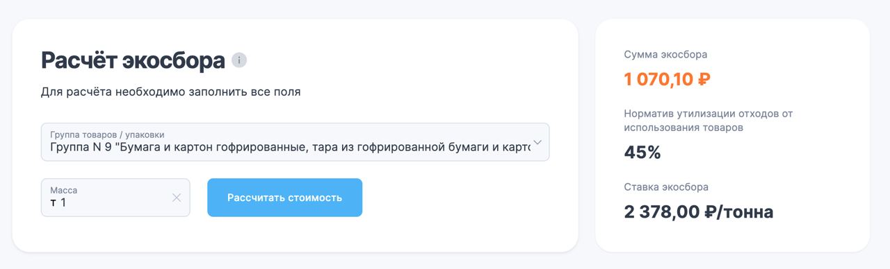Screen dimensions: 890x269
Task: Click the Расчёт экосбора heading
Action: 133,60
